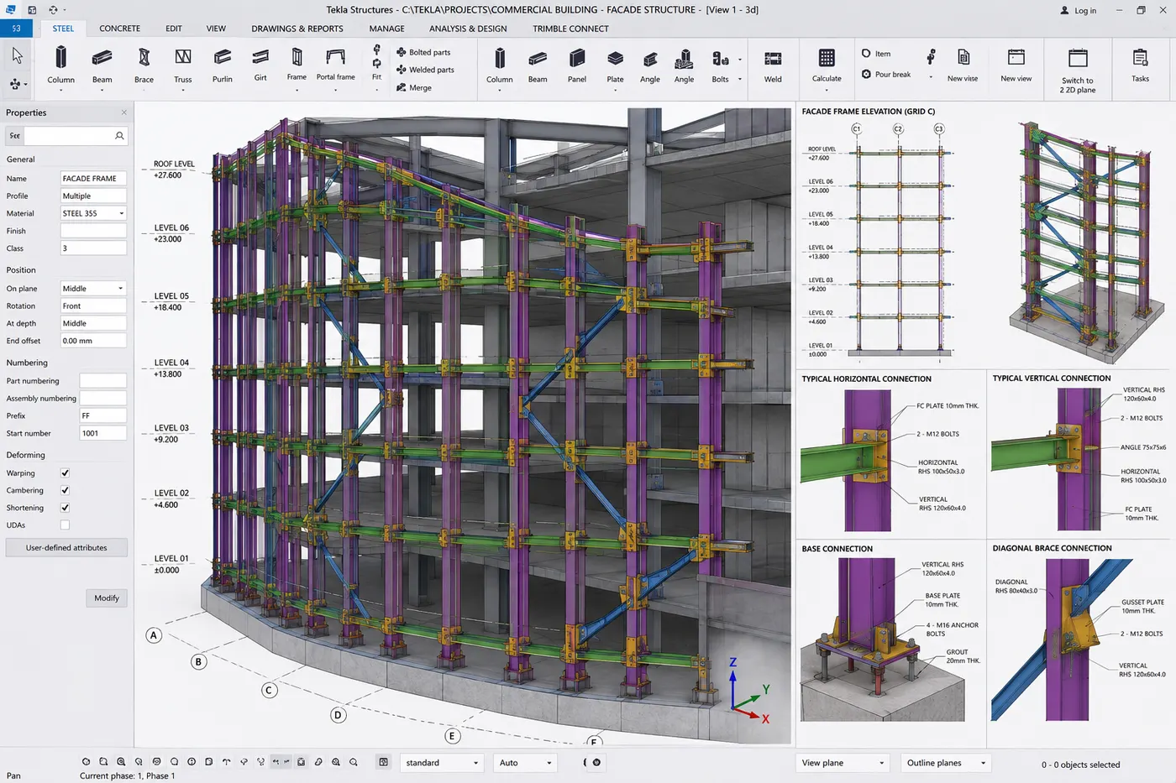Screen dimensions: 1176x783
Task: Activate the Girt tool
Action: click(260, 65)
